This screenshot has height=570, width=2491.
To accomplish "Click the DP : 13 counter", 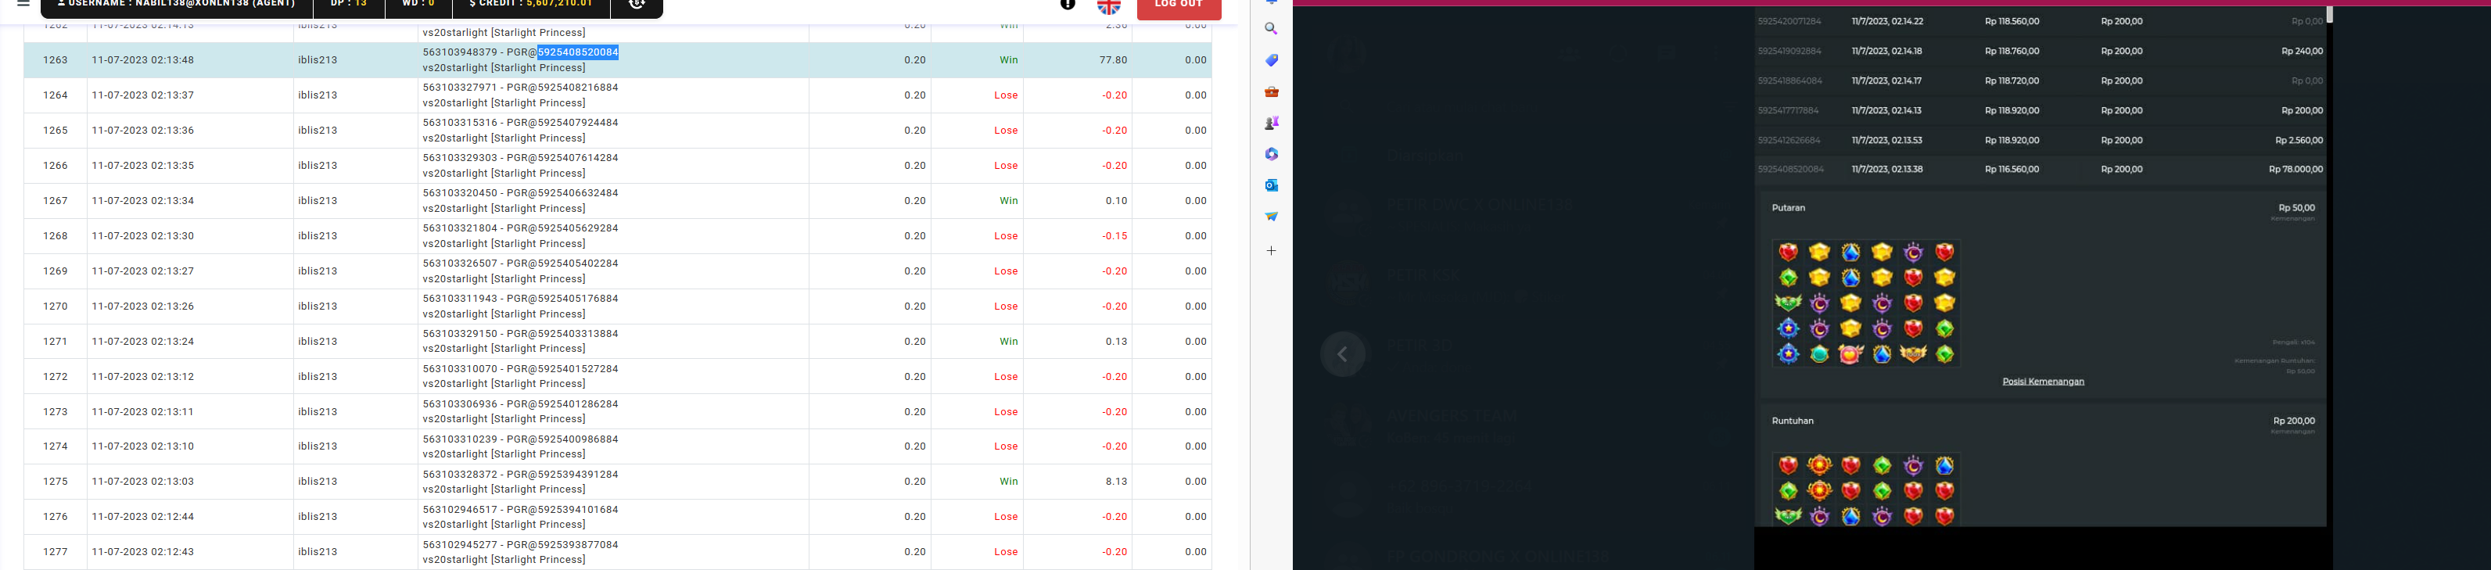I will [x=349, y=4].
